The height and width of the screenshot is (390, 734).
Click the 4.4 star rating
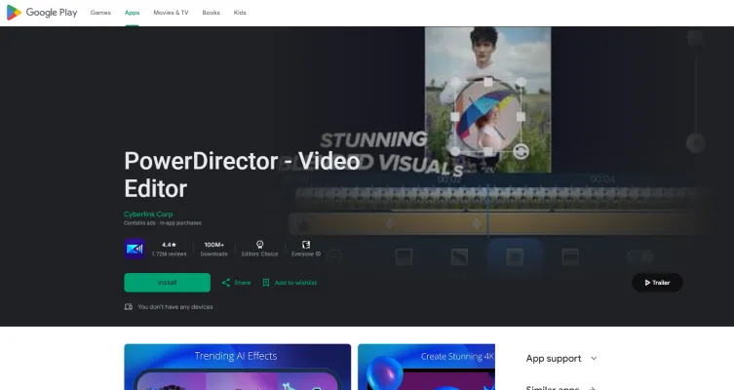pos(169,244)
